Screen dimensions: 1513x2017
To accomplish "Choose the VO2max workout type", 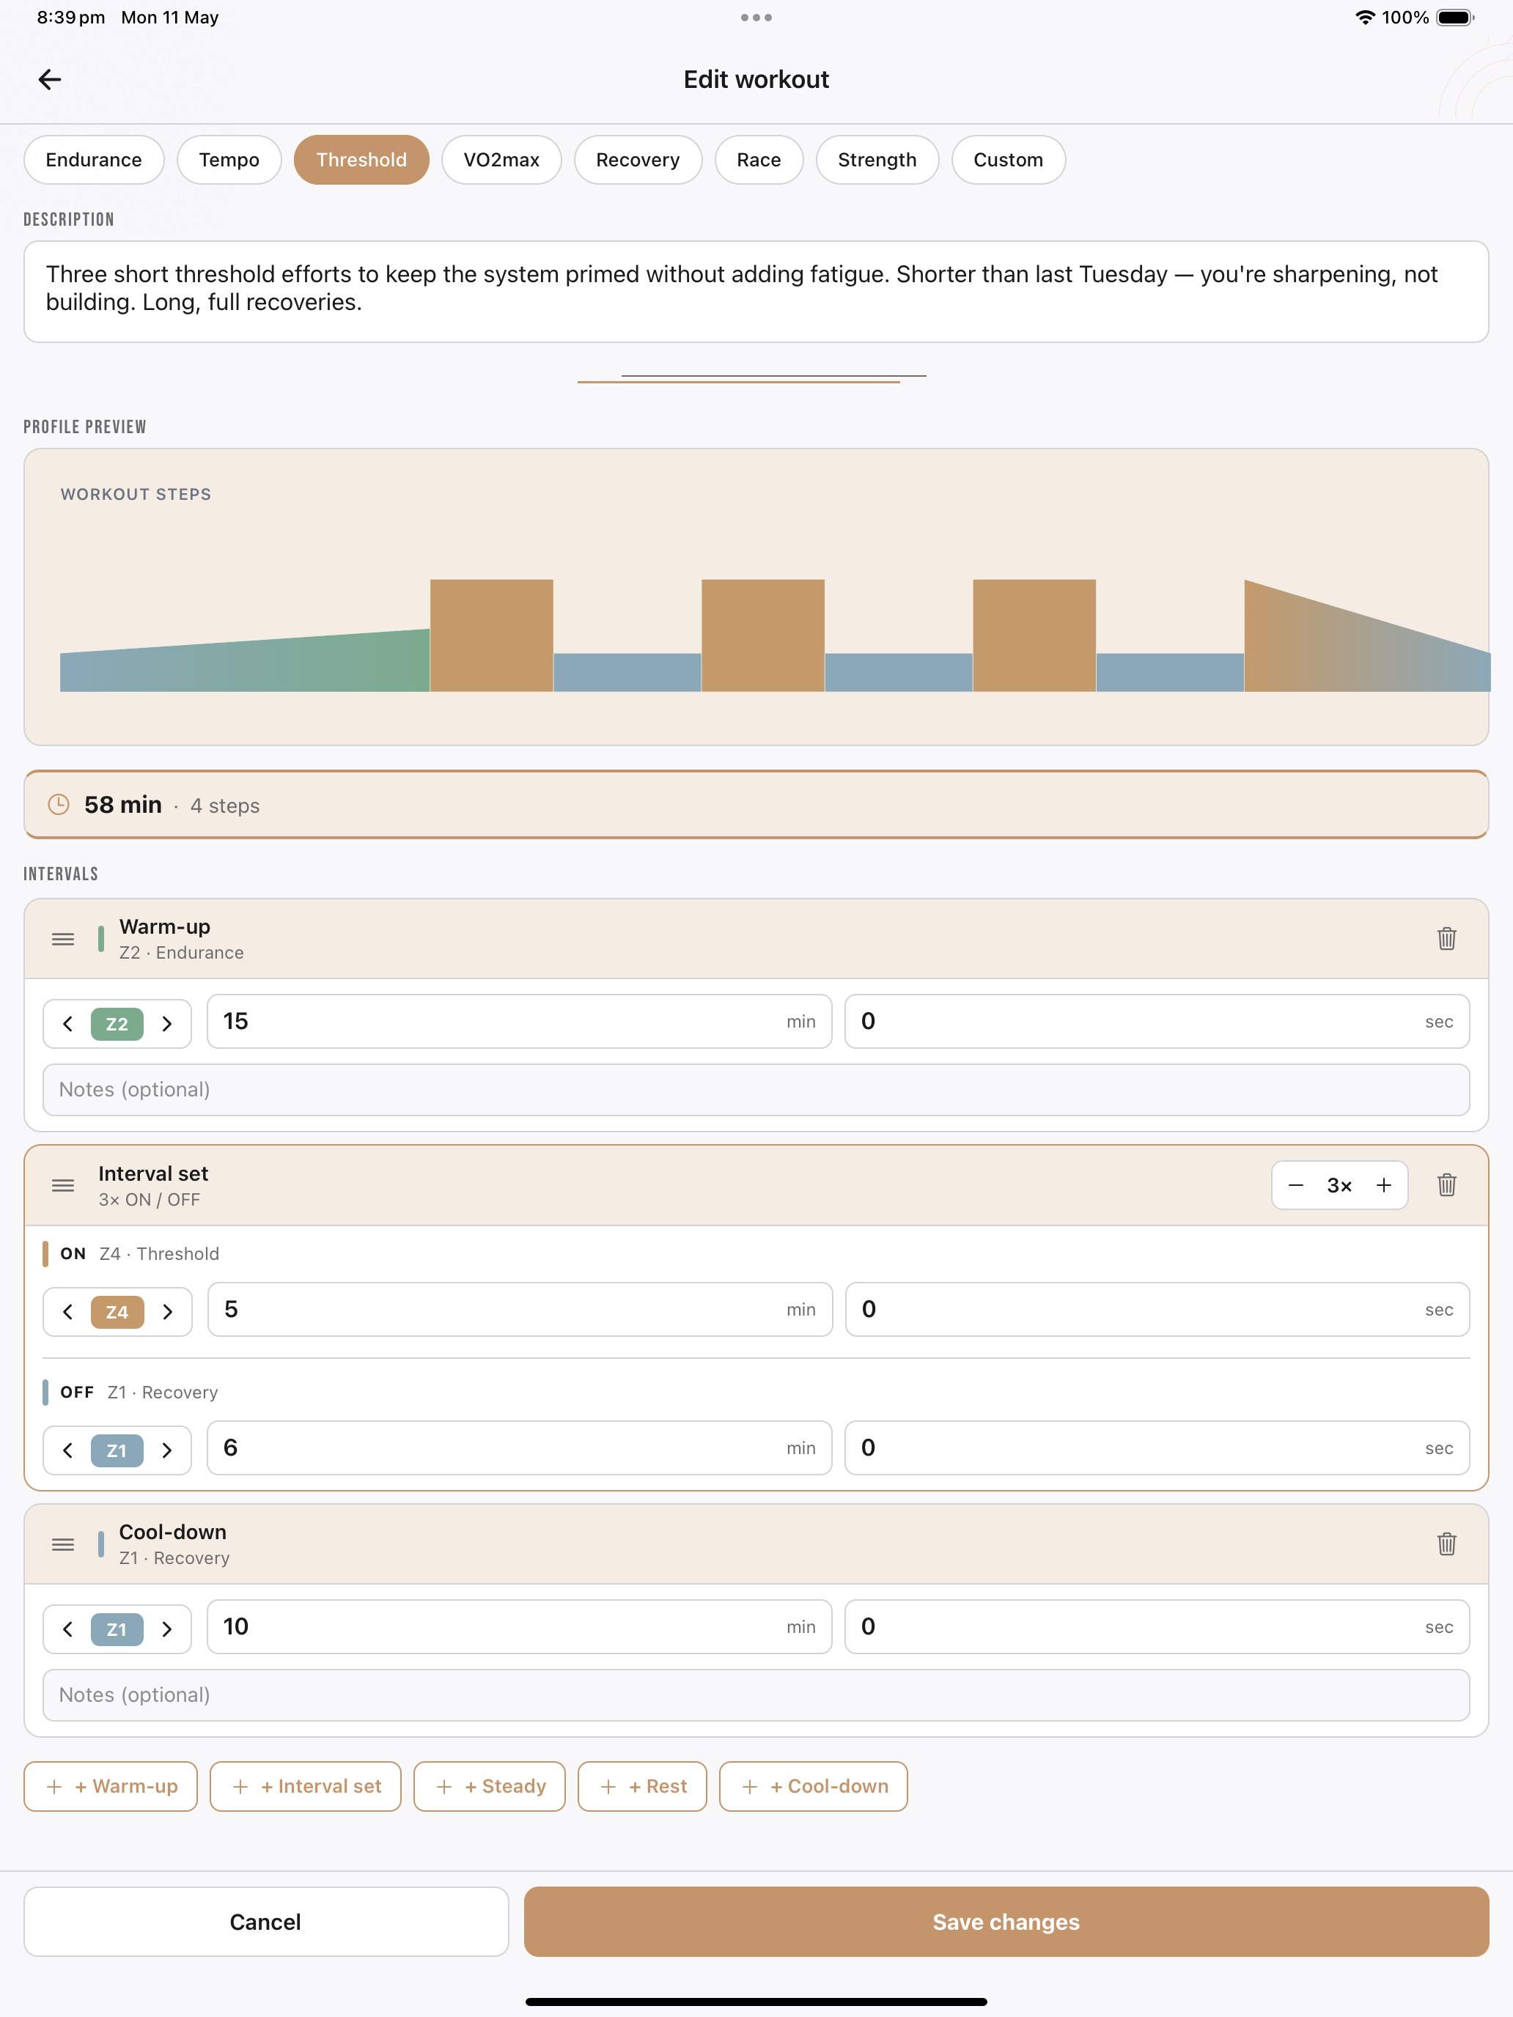I will (501, 160).
